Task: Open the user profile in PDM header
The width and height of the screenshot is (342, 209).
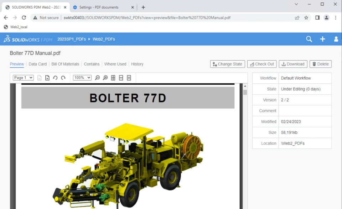Action: point(336,39)
